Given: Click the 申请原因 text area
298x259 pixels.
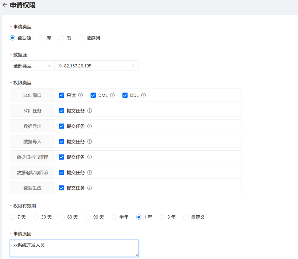Looking at the screenshot, I should click(x=74, y=248).
